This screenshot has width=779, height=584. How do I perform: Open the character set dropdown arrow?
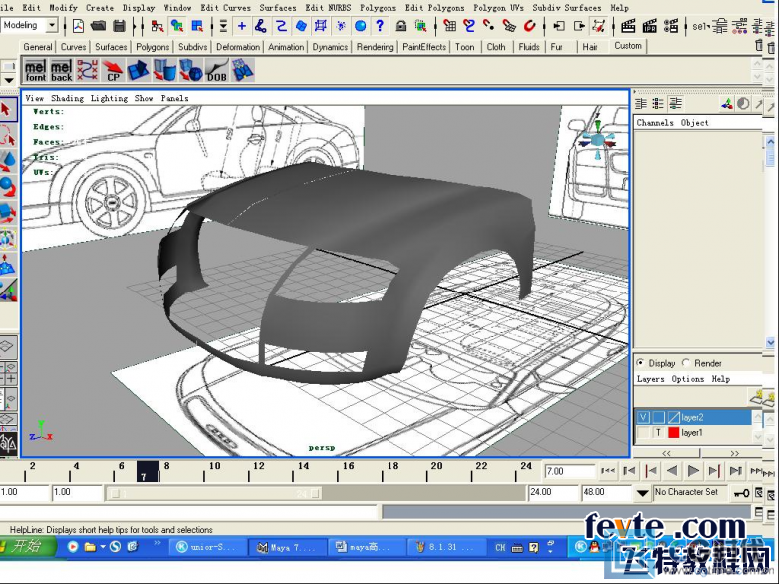pyautogui.click(x=642, y=493)
